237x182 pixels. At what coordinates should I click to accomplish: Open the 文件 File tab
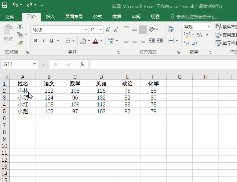tap(10, 17)
